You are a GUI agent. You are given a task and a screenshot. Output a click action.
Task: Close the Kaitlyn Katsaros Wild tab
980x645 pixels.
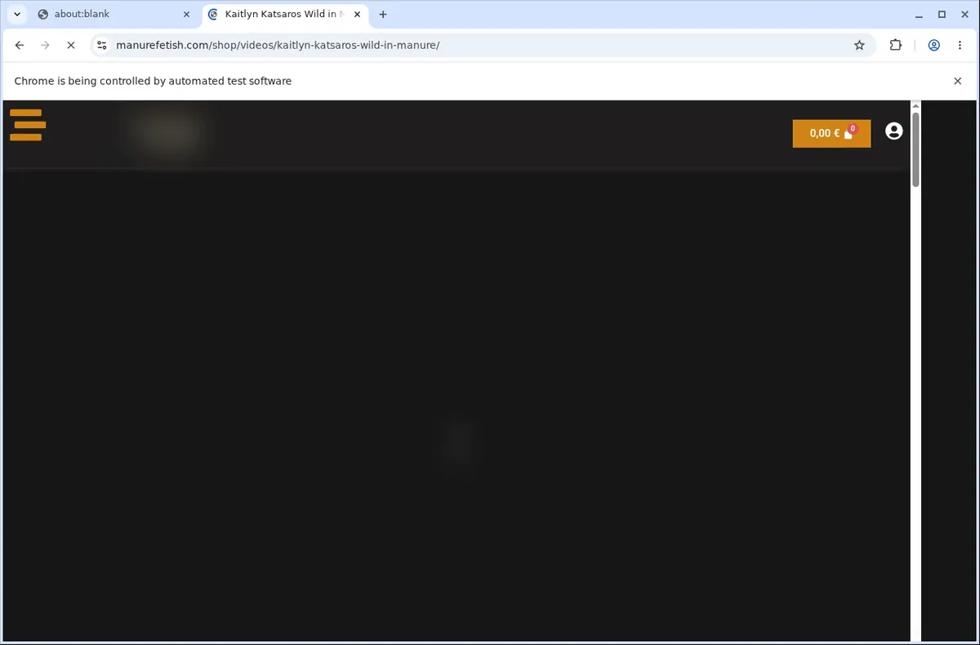tap(357, 15)
